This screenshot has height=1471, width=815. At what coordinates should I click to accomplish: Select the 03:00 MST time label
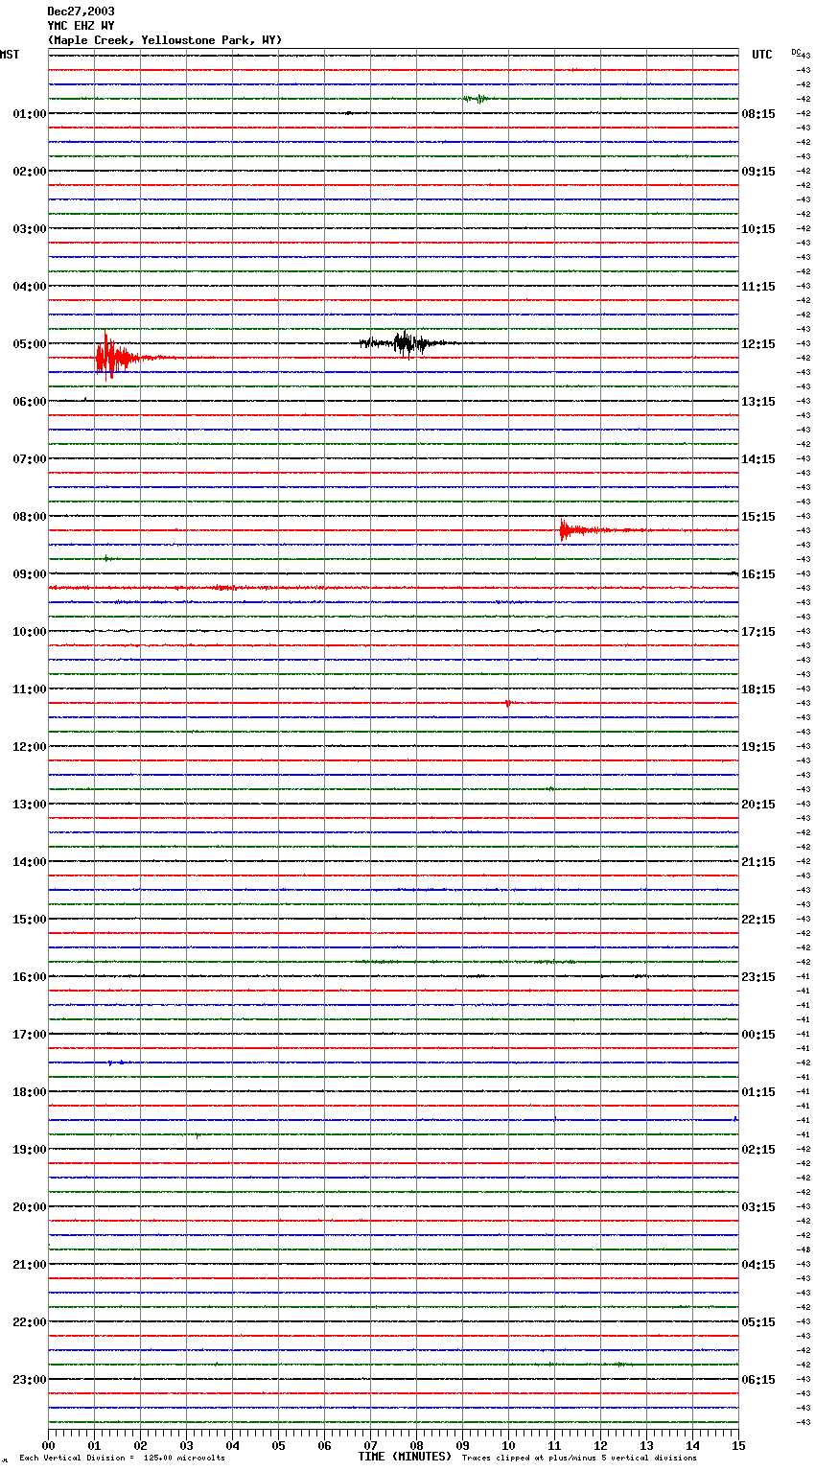[30, 229]
